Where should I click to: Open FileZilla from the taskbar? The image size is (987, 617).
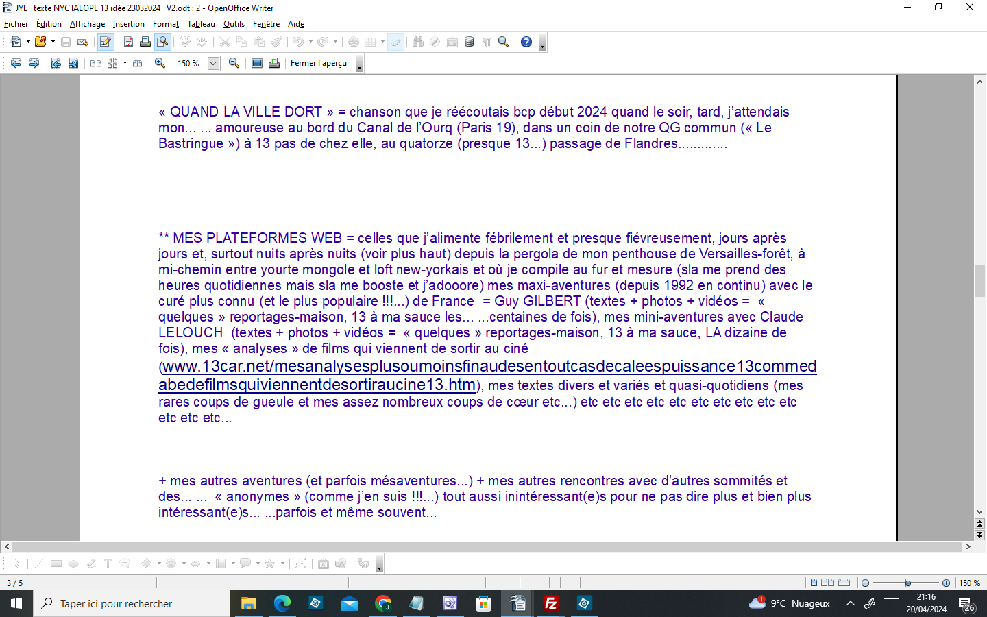pyautogui.click(x=550, y=603)
